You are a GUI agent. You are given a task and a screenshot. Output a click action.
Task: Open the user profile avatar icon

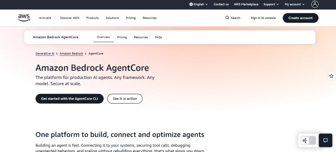tap(315, 4)
